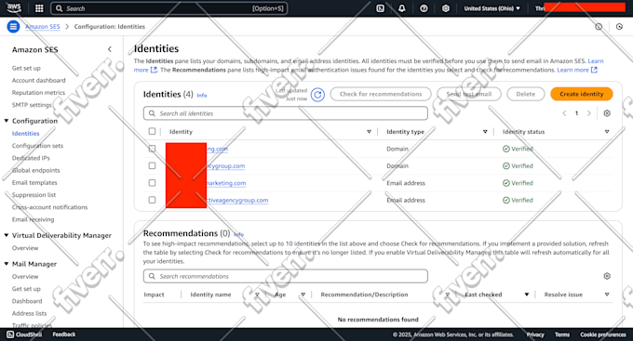Select the row ending ctiveagencygroup.com
This screenshot has height=341, width=633.
click(152, 200)
